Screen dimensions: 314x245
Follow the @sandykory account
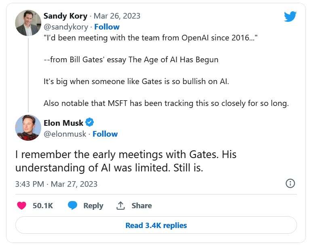pyautogui.click(x=107, y=27)
